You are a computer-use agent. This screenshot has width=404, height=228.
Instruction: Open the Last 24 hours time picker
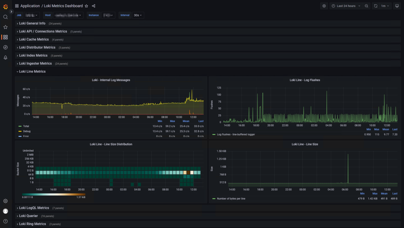tap(346, 6)
